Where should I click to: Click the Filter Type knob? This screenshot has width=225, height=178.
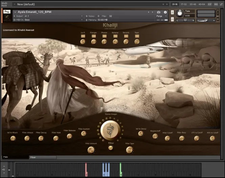(x=130, y=150)
